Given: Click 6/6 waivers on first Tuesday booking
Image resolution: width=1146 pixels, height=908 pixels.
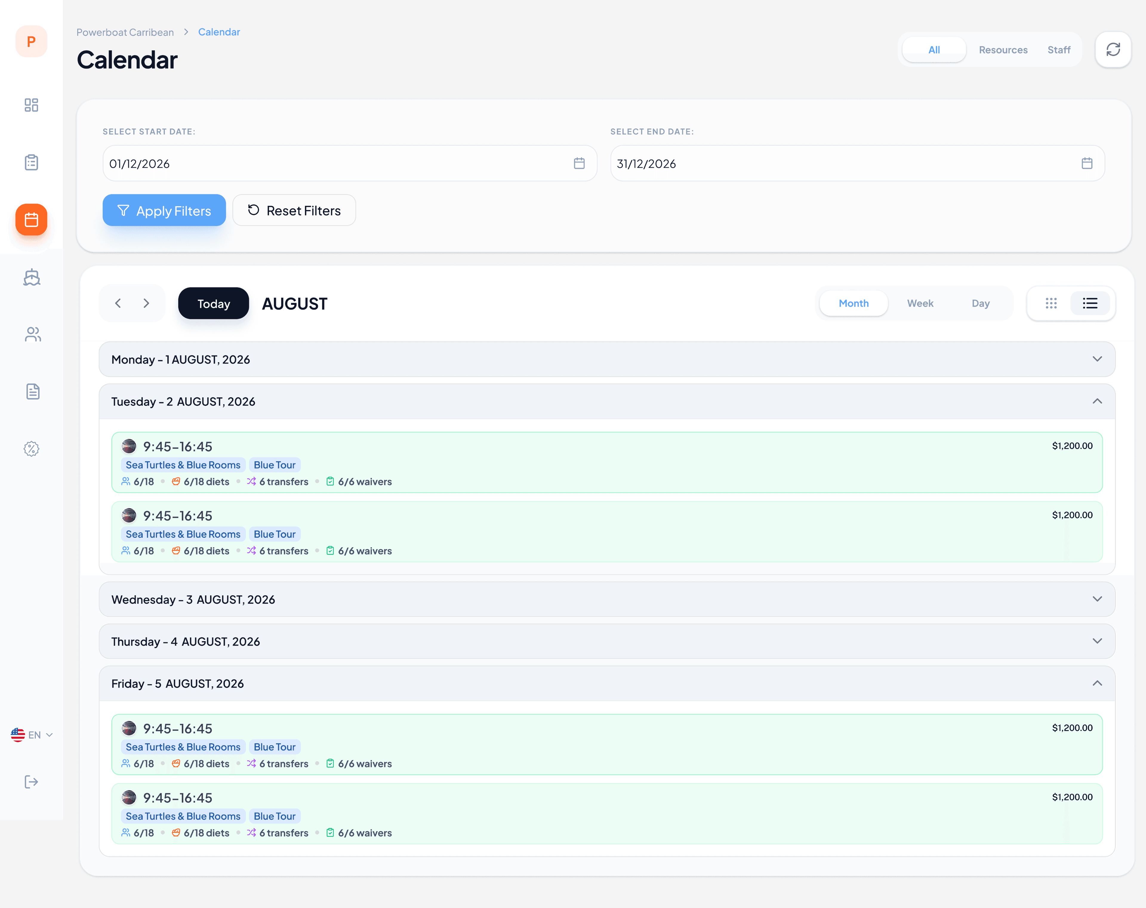Looking at the screenshot, I should click(x=359, y=481).
